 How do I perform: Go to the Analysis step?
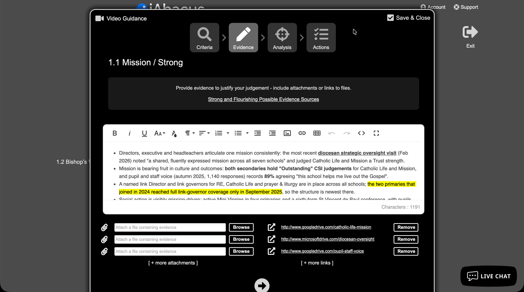tap(282, 37)
